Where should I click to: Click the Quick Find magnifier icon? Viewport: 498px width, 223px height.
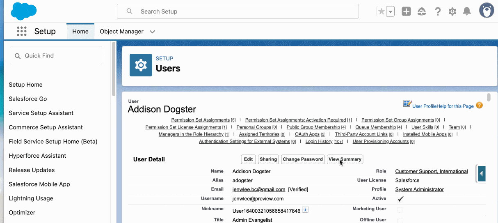[x=18, y=56]
